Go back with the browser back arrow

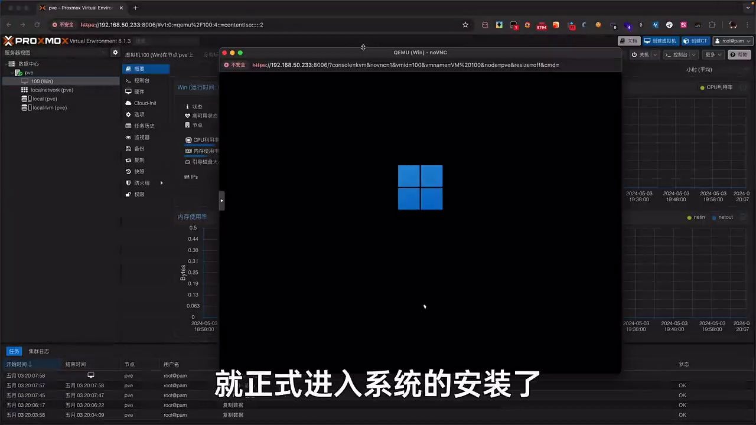tap(9, 25)
